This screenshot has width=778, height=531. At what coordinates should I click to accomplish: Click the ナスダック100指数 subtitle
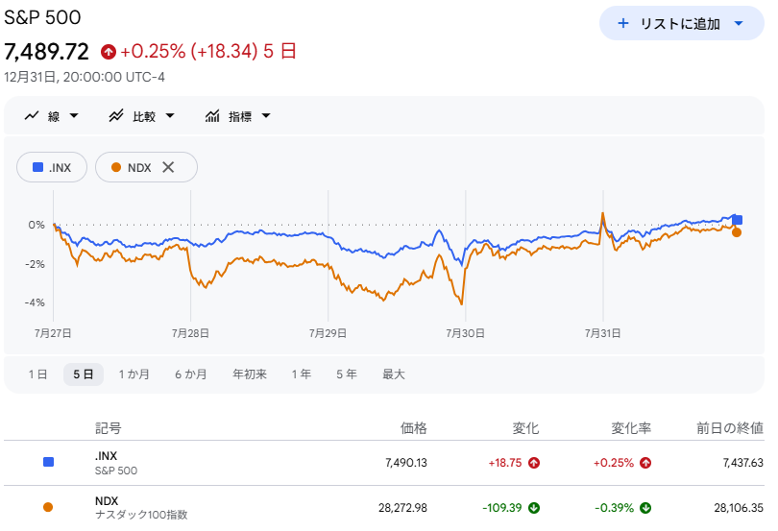pyautogui.click(x=141, y=515)
